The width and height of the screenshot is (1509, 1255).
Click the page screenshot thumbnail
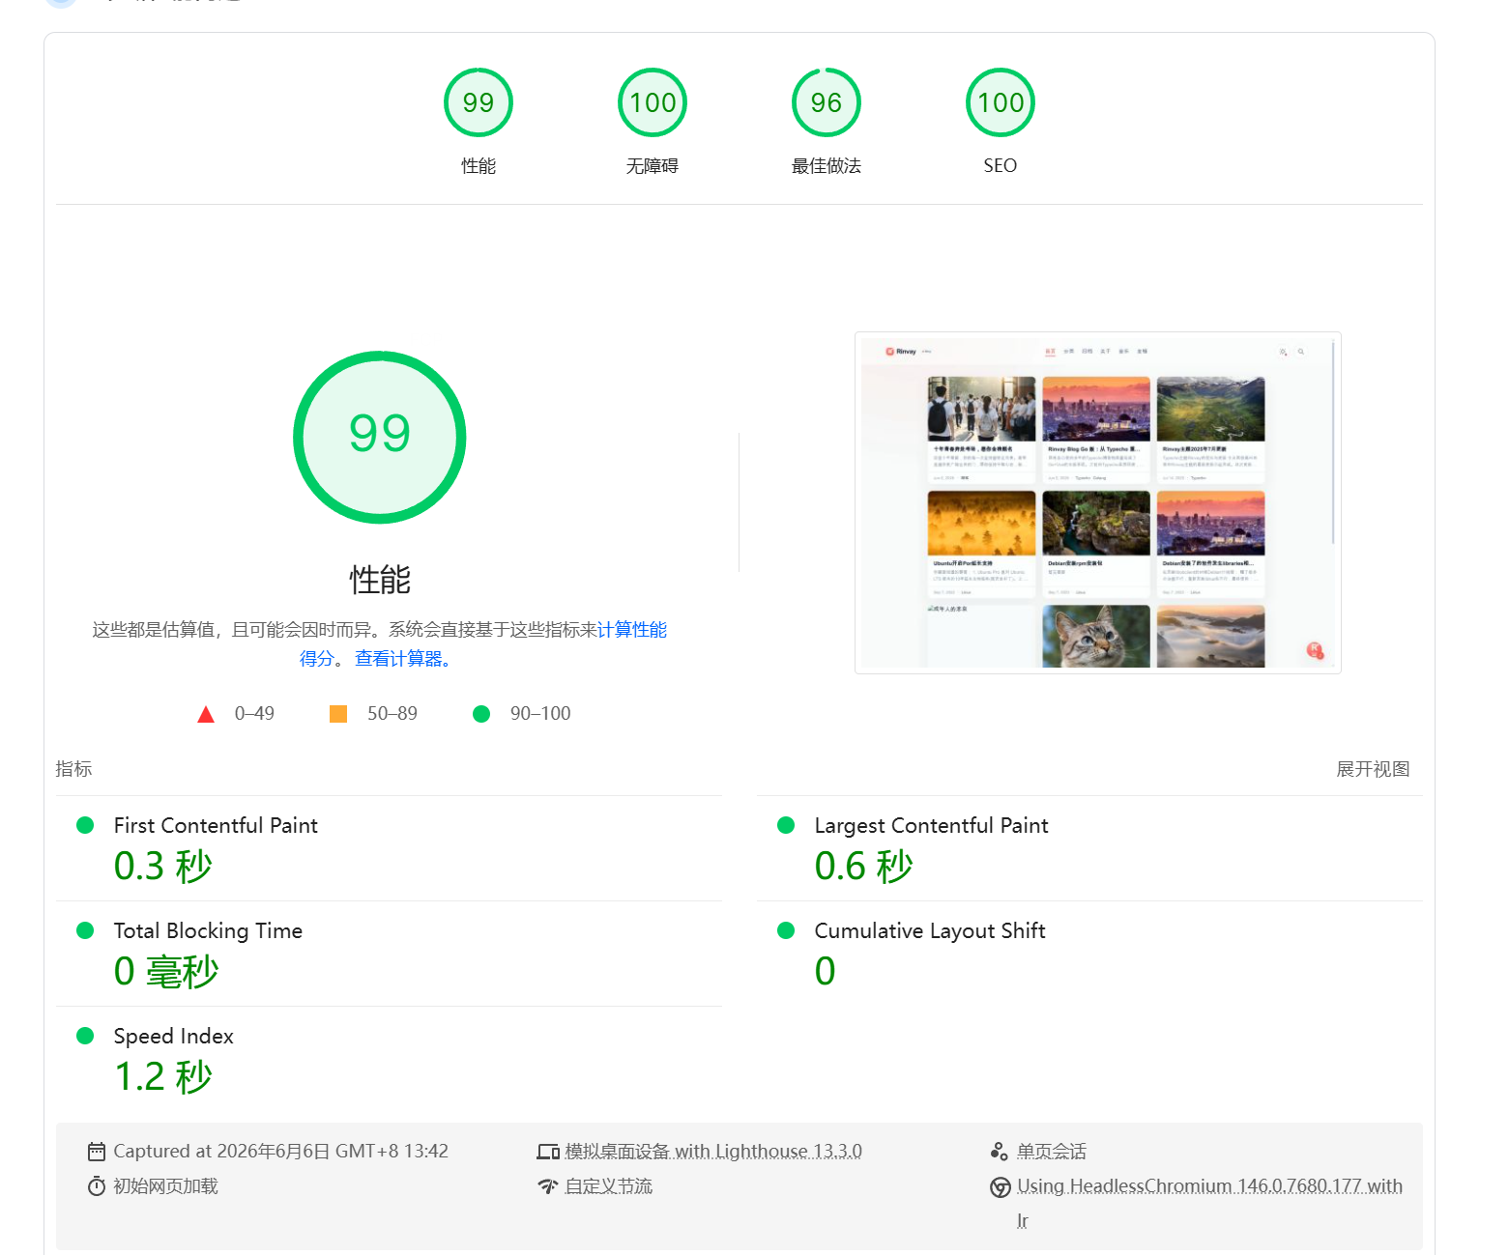(1098, 502)
